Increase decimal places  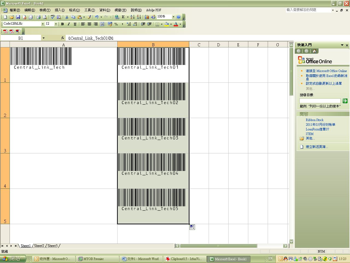click(129, 24)
